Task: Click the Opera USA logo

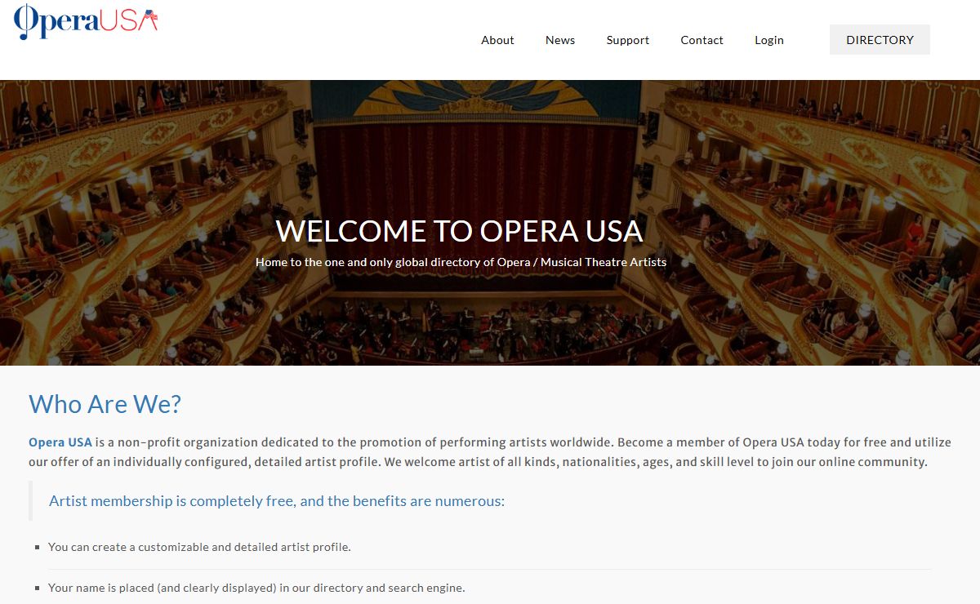Action: [x=86, y=22]
